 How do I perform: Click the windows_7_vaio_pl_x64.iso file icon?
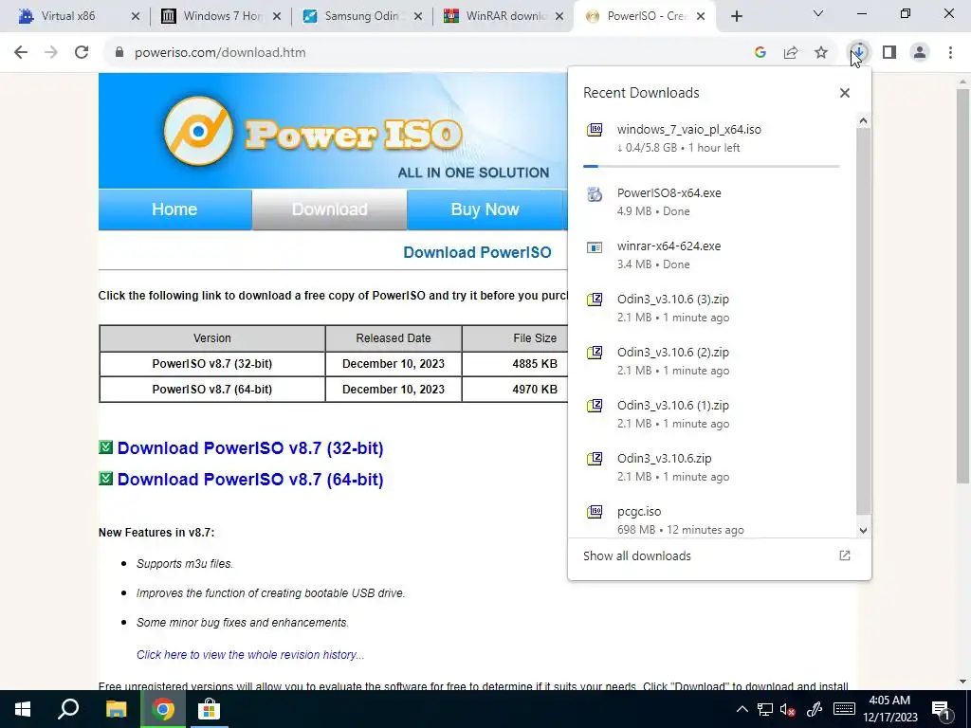click(595, 129)
